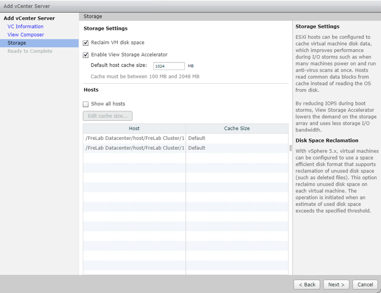Go to the VC Information step
The image size is (381, 293).
pyautogui.click(x=25, y=27)
